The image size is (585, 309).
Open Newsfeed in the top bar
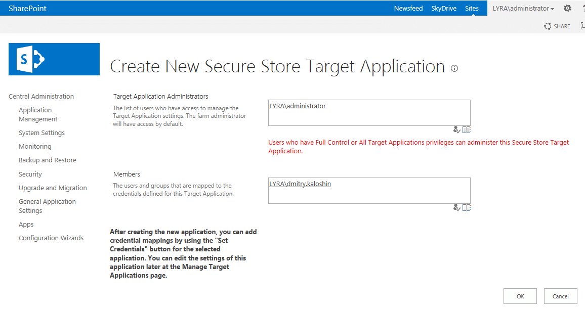pyautogui.click(x=408, y=8)
